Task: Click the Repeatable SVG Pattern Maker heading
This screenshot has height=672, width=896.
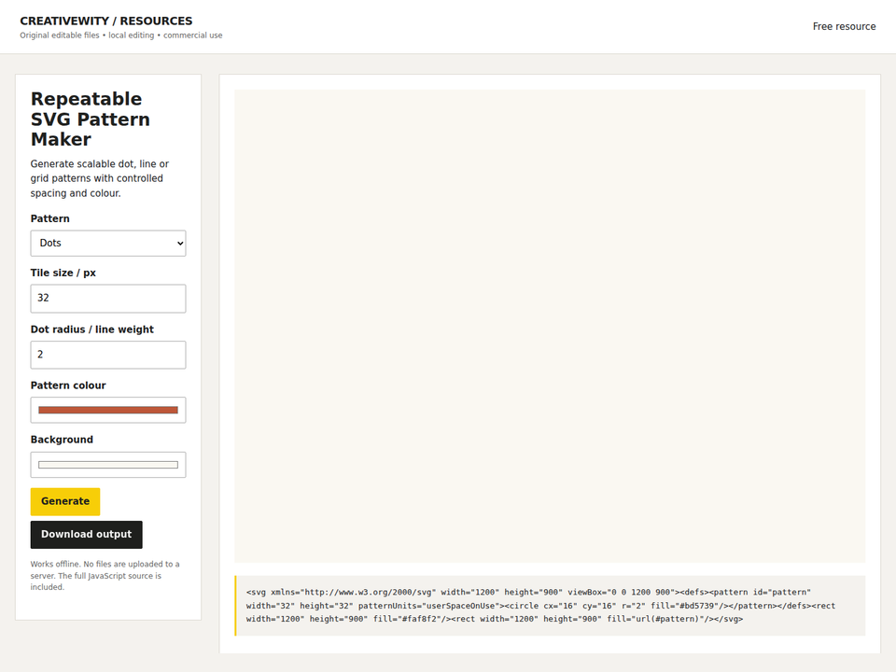Action: click(91, 119)
